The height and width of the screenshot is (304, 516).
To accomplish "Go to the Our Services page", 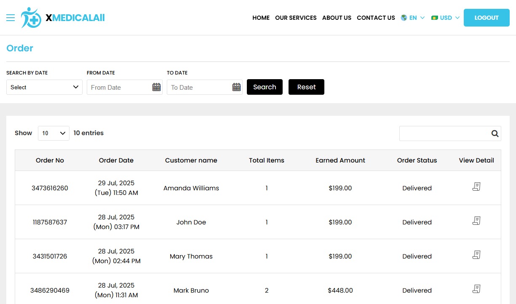I will click(296, 18).
